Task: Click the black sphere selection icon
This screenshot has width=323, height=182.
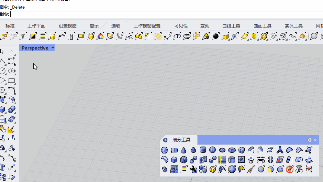Action: click(x=216, y=36)
